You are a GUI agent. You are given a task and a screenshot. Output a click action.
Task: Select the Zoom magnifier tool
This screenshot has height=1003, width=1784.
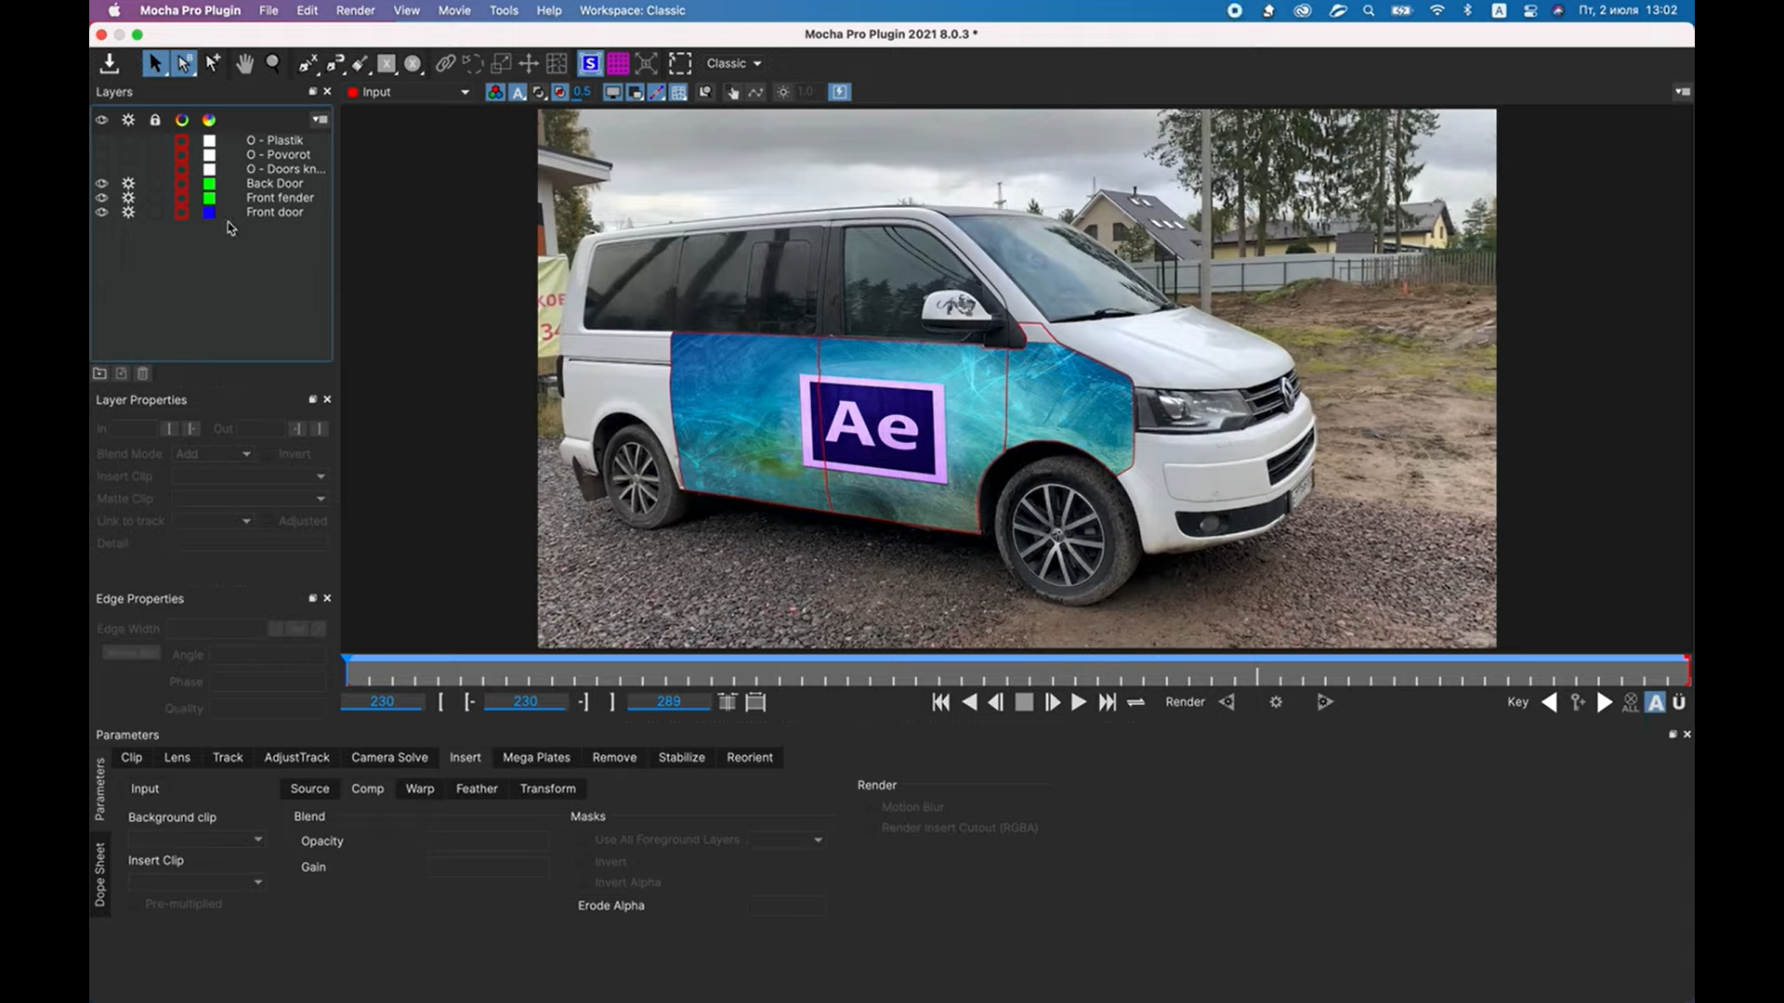(273, 63)
